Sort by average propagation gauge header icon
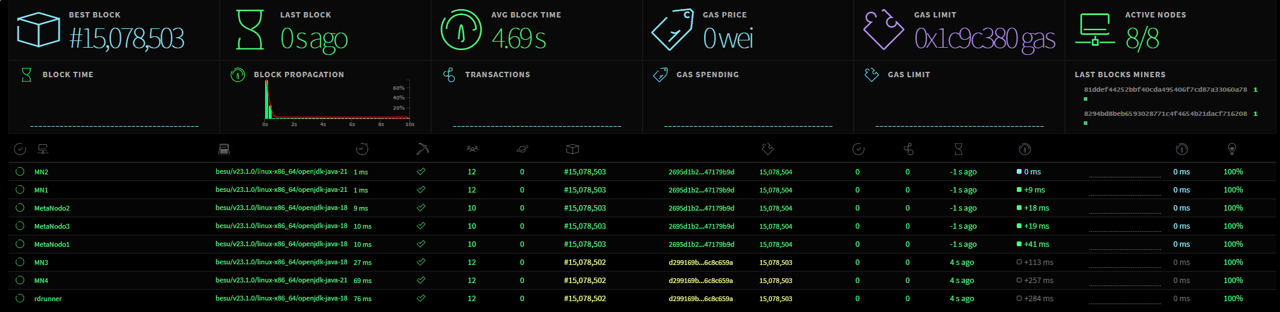Screen dimensions: 1280x312 point(1182,149)
